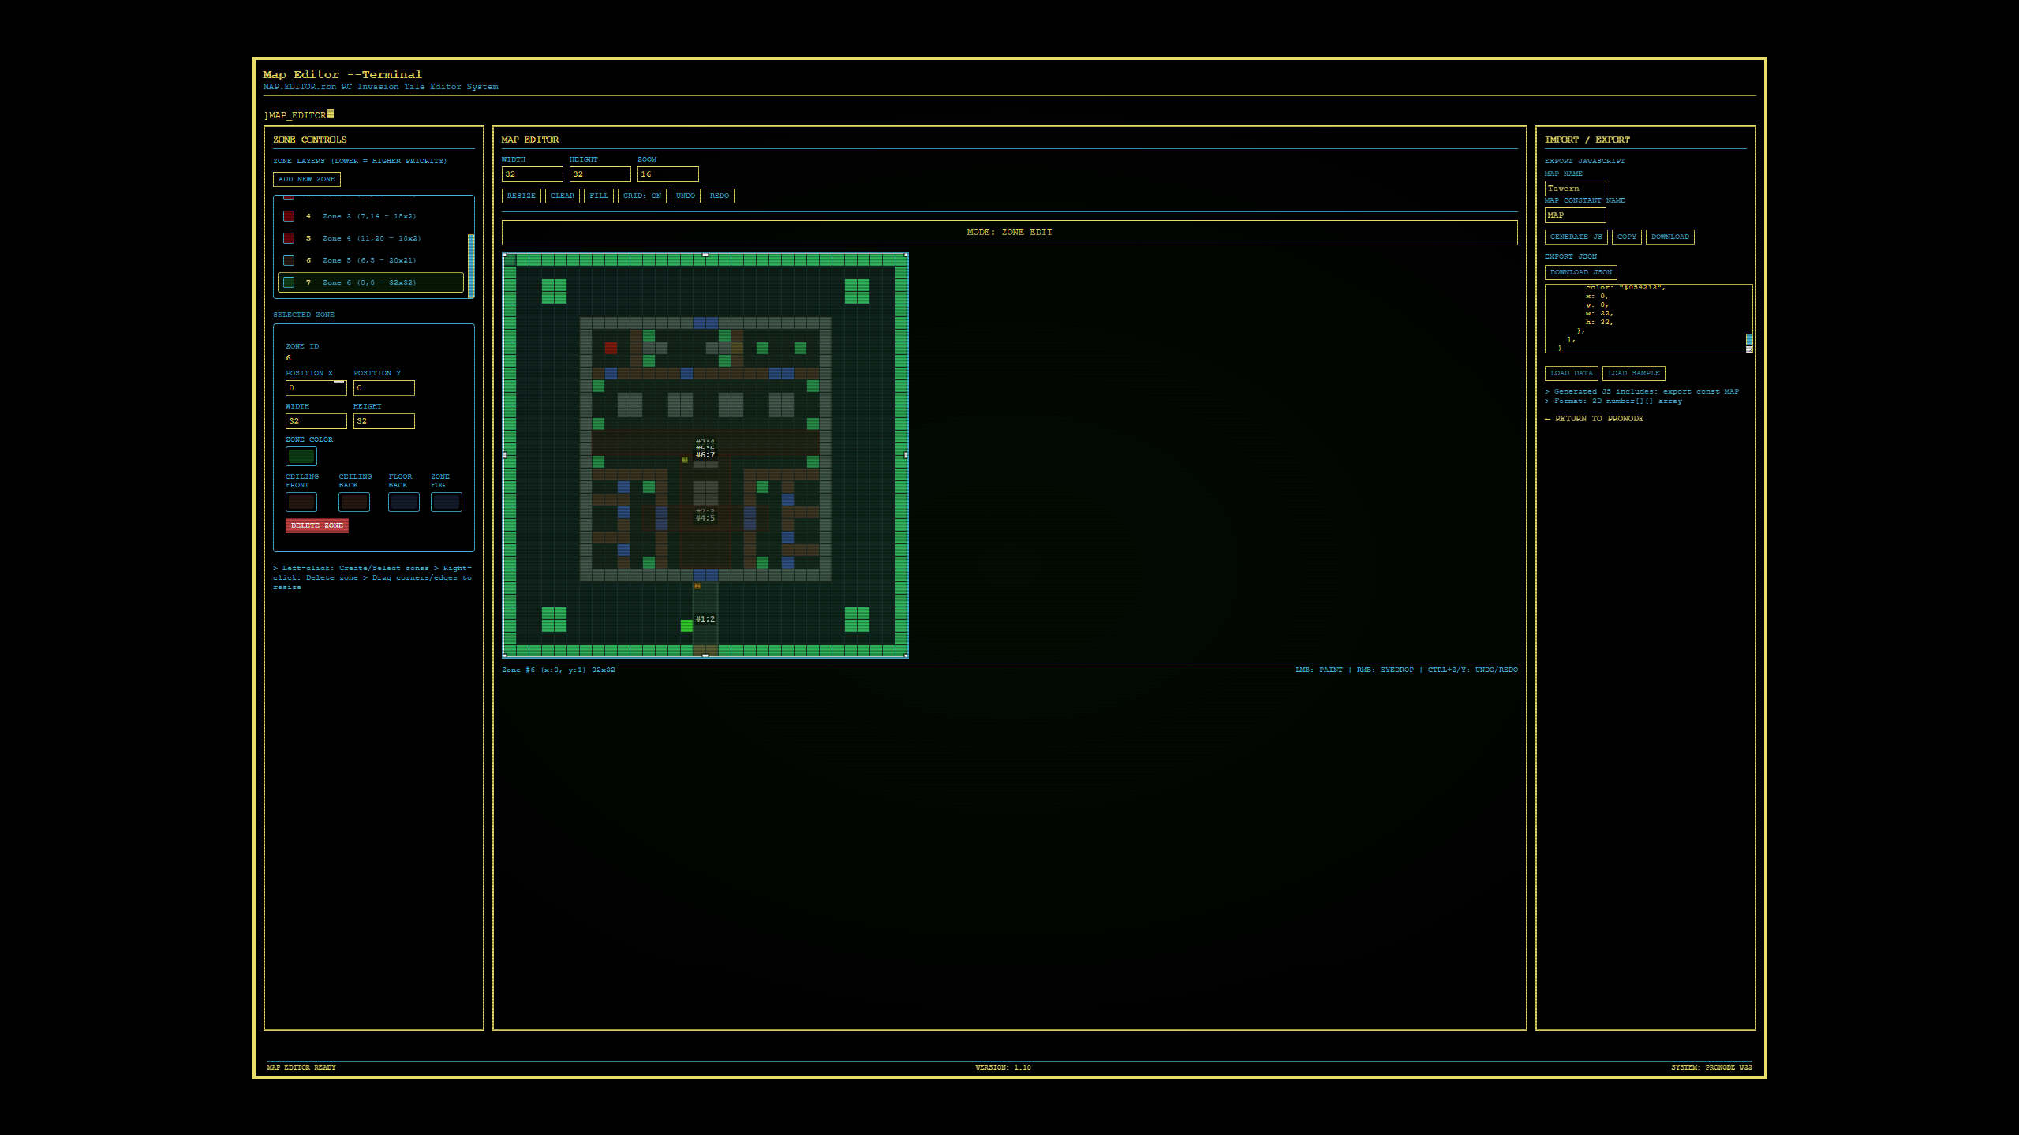The width and height of the screenshot is (2019, 1135).
Task: Click the GENERATE JS button
Action: [x=1576, y=237]
